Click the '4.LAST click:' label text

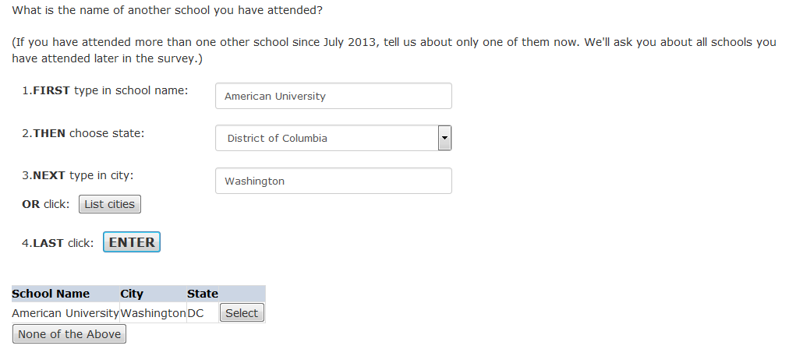58,243
